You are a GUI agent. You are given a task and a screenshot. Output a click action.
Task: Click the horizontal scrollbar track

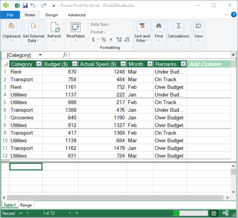(x=115, y=198)
